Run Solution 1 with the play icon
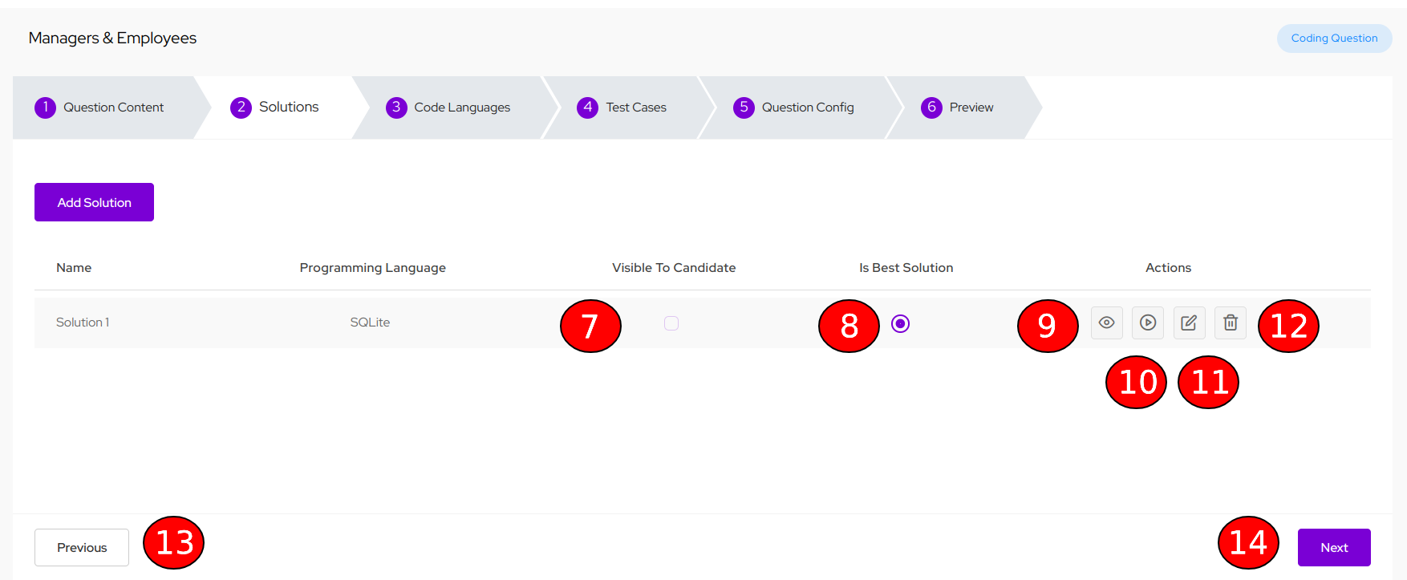The width and height of the screenshot is (1407, 580). (x=1148, y=322)
